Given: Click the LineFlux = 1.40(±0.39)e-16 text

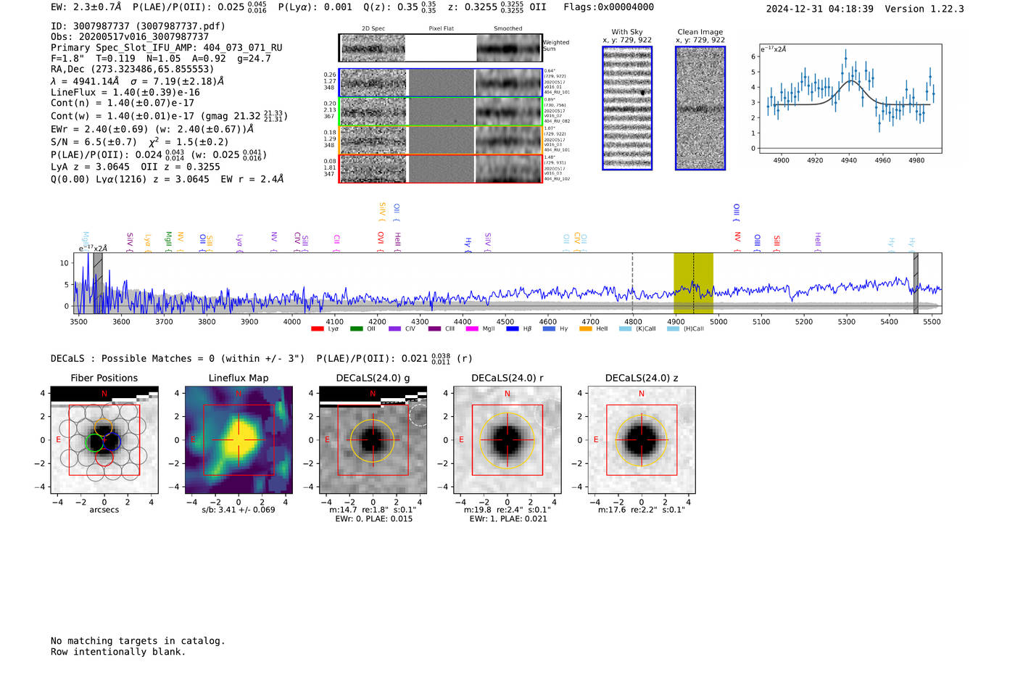Looking at the screenshot, I should coord(125,93).
